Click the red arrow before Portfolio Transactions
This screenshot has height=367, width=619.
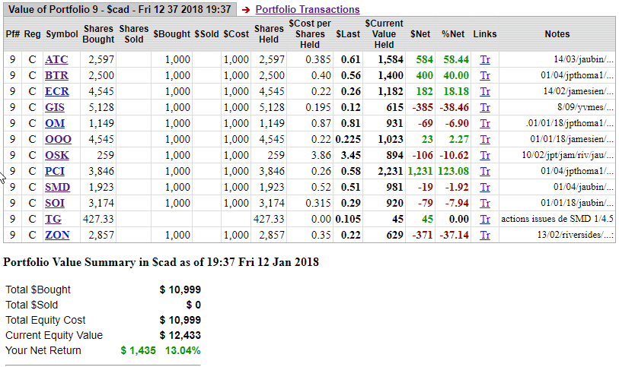[245, 10]
